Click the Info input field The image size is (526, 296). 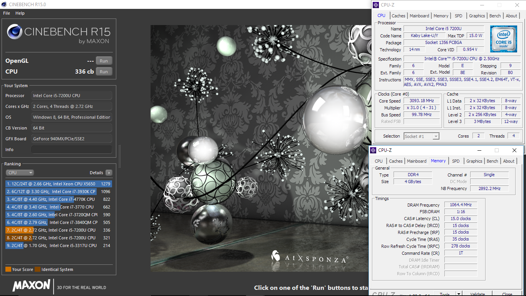pyautogui.click(x=72, y=150)
